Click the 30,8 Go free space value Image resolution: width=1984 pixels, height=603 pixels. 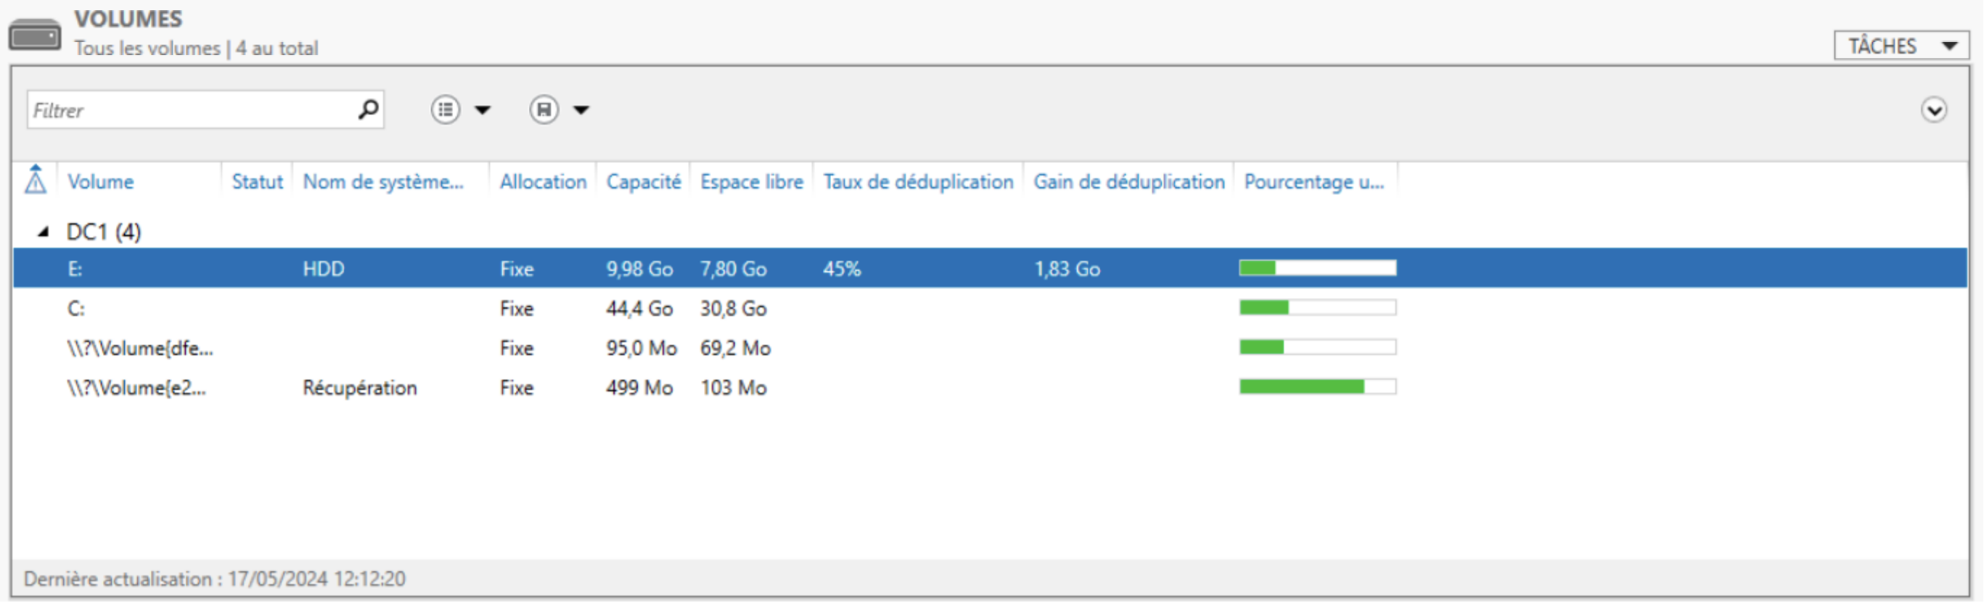coord(733,309)
